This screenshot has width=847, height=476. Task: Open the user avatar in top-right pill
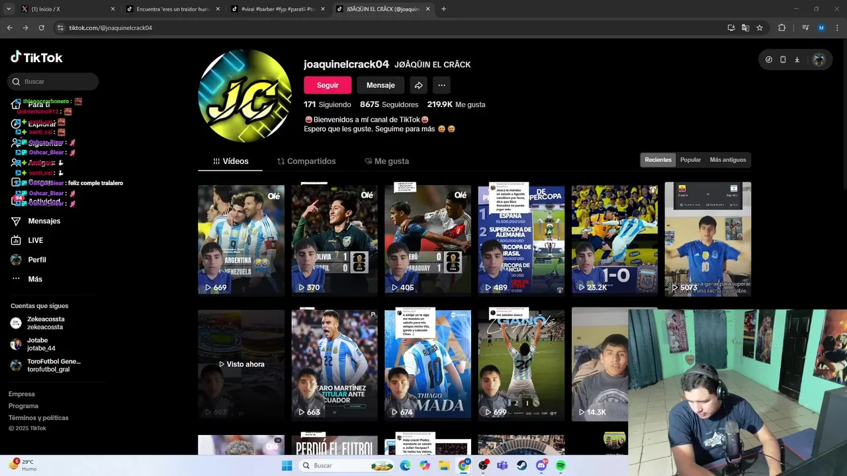[x=819, y=59]
